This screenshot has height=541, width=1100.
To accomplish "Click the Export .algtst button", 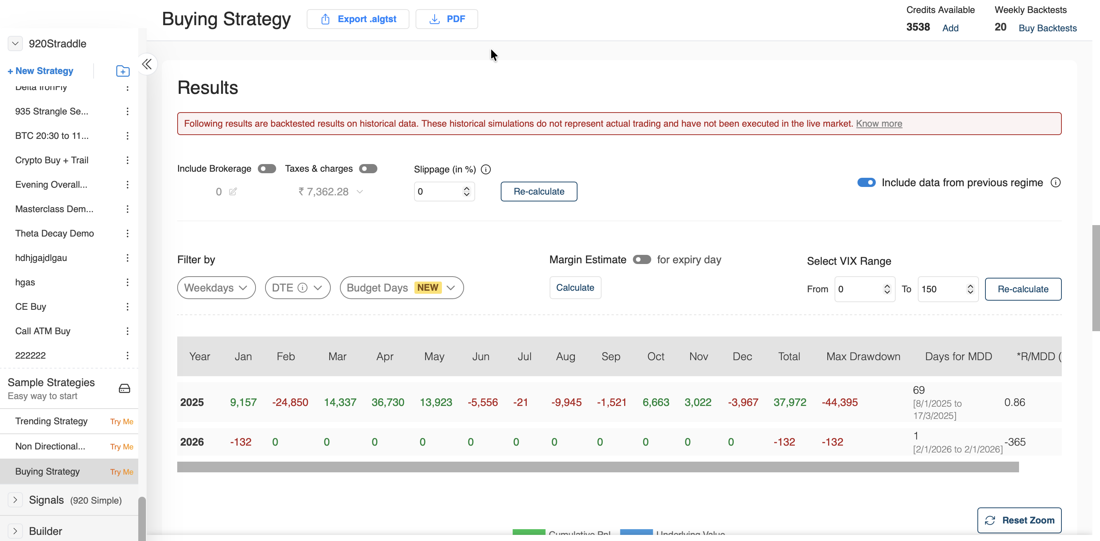I will [358, 19].
